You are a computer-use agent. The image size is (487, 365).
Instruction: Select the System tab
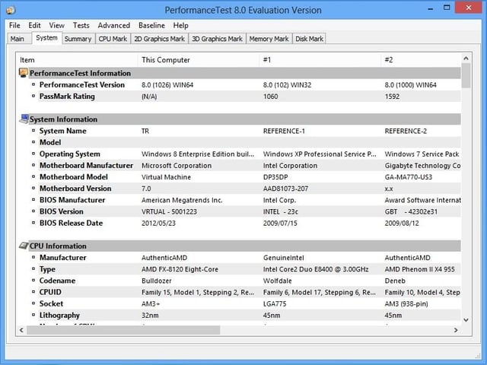pyautogui.click(x=46, y=38)
